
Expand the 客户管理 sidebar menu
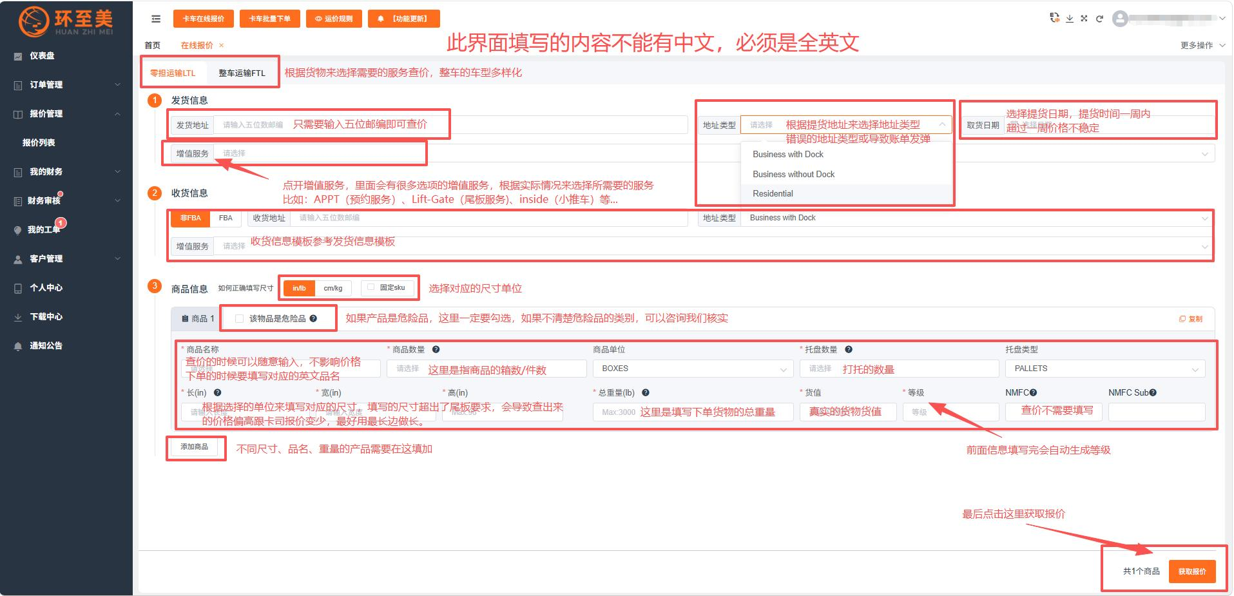[x=118, y=259]
